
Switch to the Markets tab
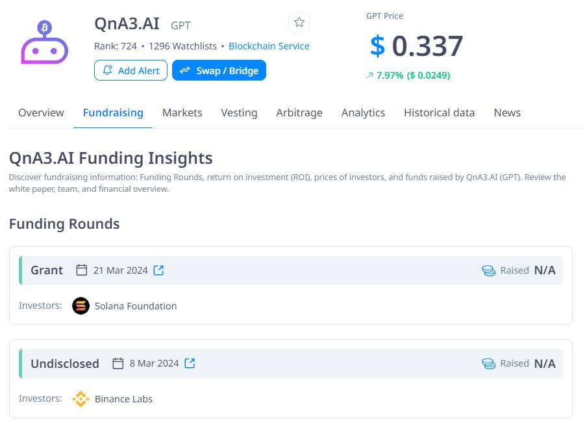coord(182,112)
